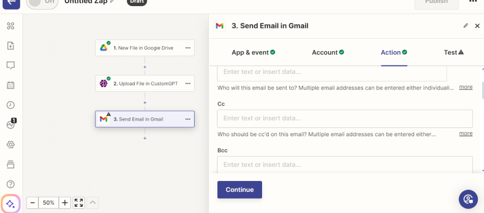Click the CustomGPT brain icon

point(104,83)
